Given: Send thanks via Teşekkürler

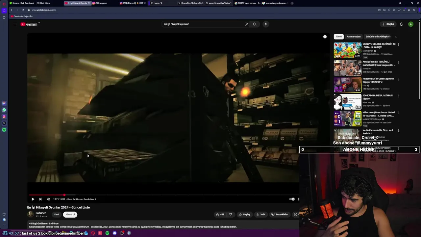Looking at the screenshot, I should click(x=280, y=215).
